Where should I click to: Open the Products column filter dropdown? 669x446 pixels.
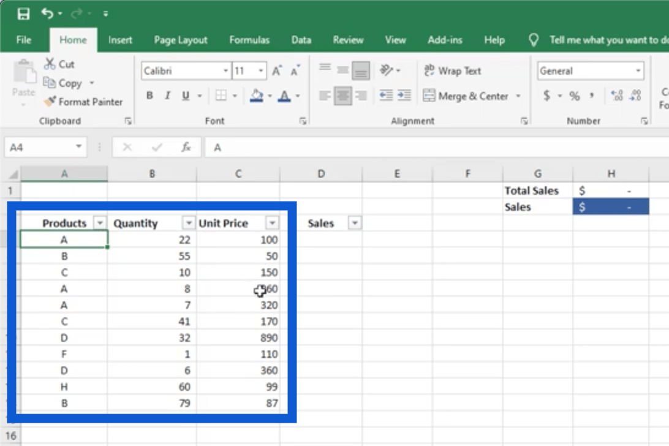click(99, 223)
